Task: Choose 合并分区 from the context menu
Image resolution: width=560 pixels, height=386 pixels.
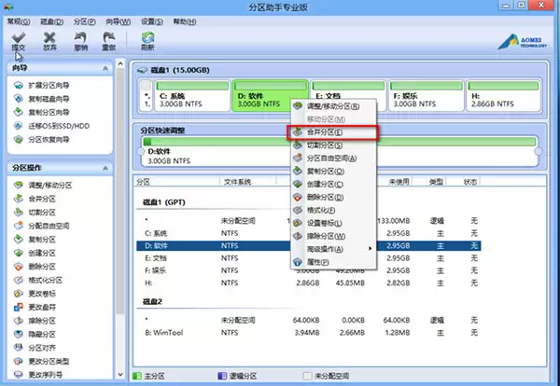Action: [x=325, y=132]
